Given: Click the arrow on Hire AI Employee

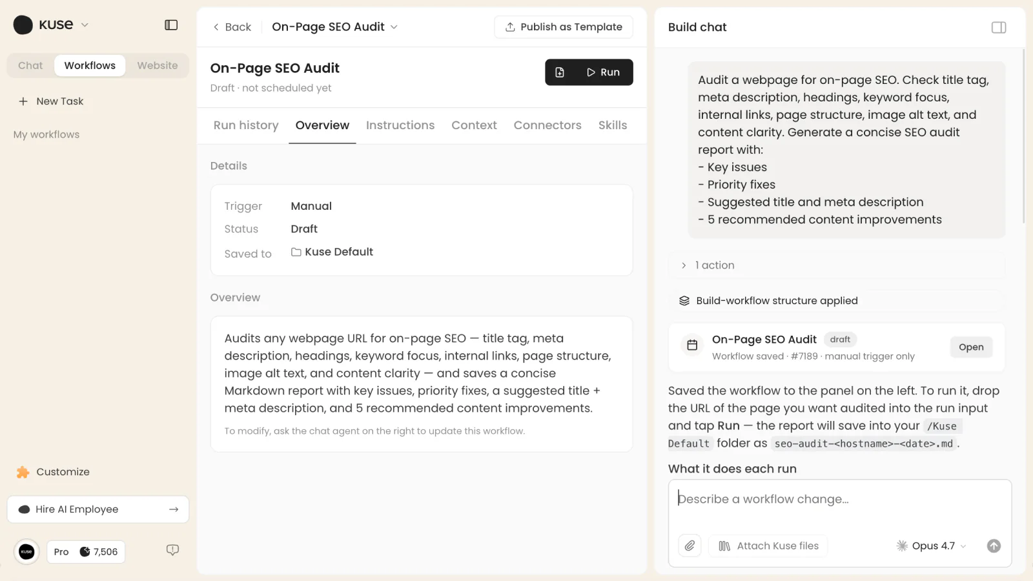Looking at the screenshot, I should click(x=174, y=509).
